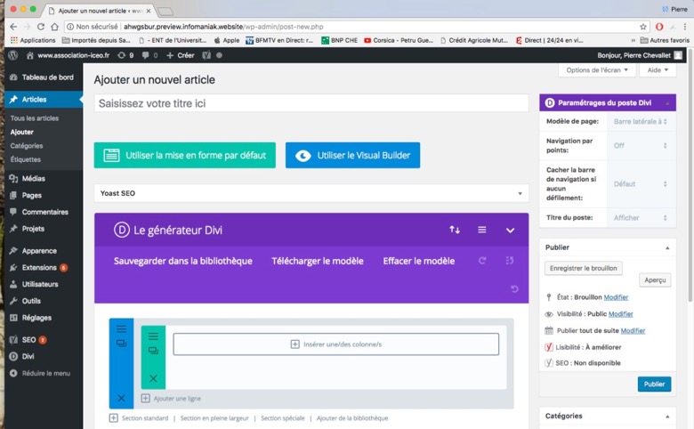Click Télécharger le modèle
694x429 pixels.
(318, 261)
